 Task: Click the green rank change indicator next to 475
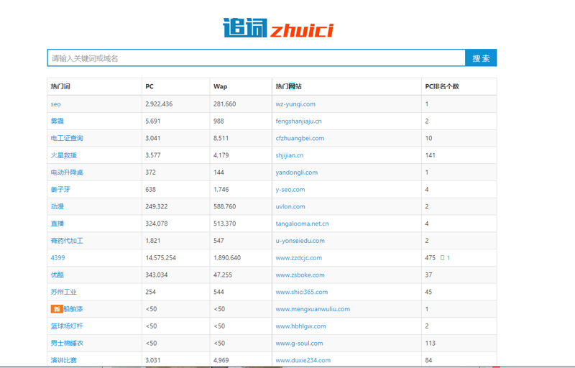tap(445, 258)
